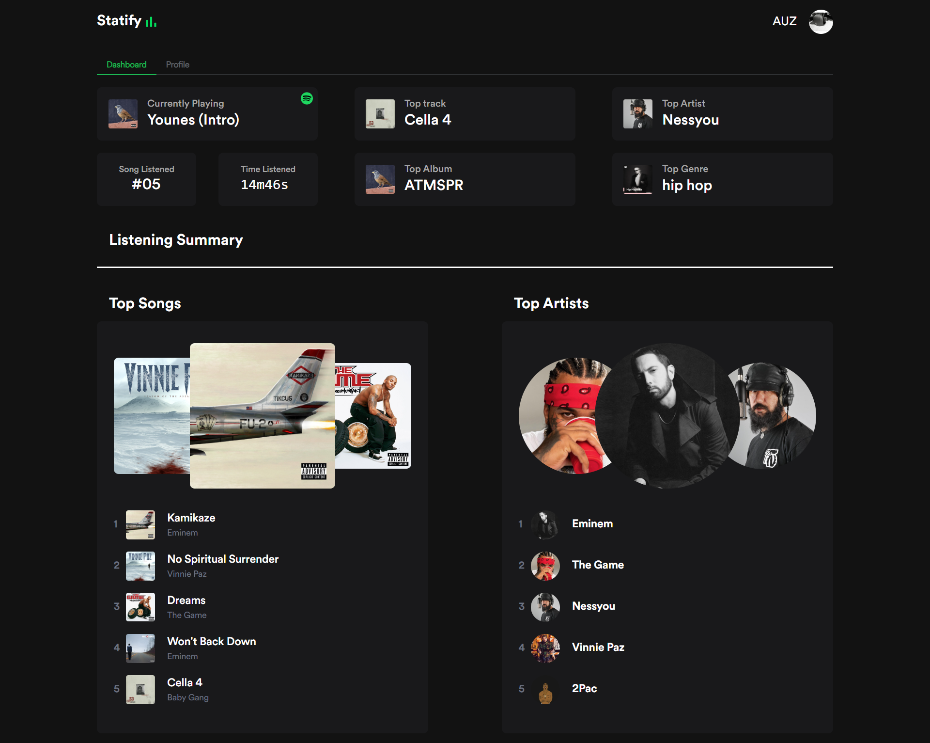
Task: Open the Top Artist Nessyou photo
Action: coord(638,114)
